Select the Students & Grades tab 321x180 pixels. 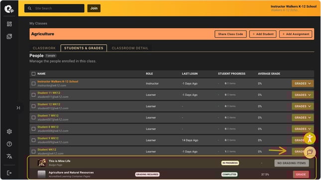point(84,48)
